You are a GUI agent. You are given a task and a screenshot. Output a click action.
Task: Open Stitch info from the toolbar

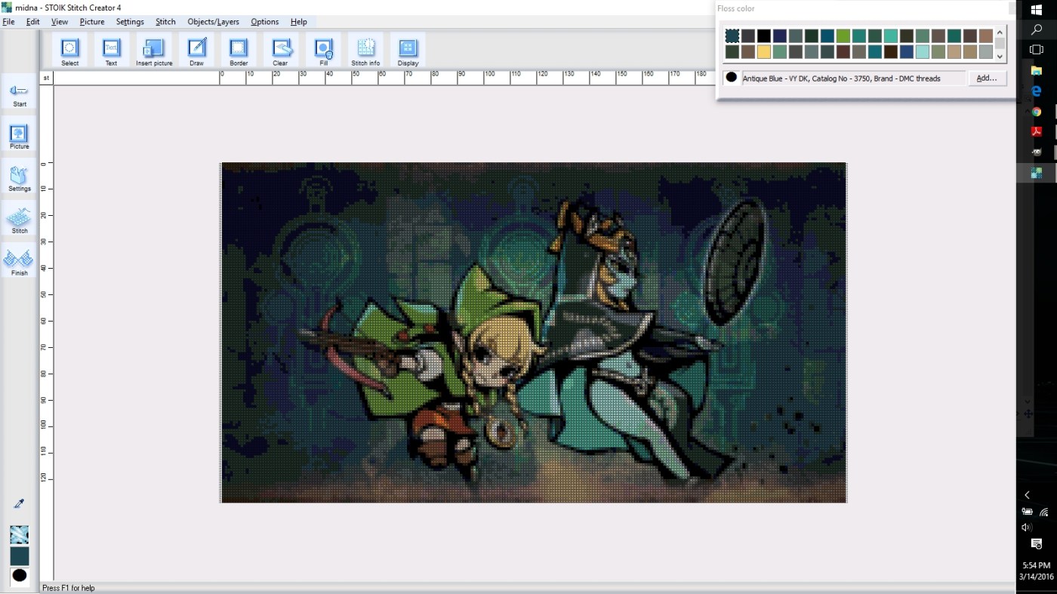[x=365, y=51]
